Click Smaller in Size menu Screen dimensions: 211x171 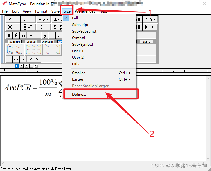tap(99, 73)
